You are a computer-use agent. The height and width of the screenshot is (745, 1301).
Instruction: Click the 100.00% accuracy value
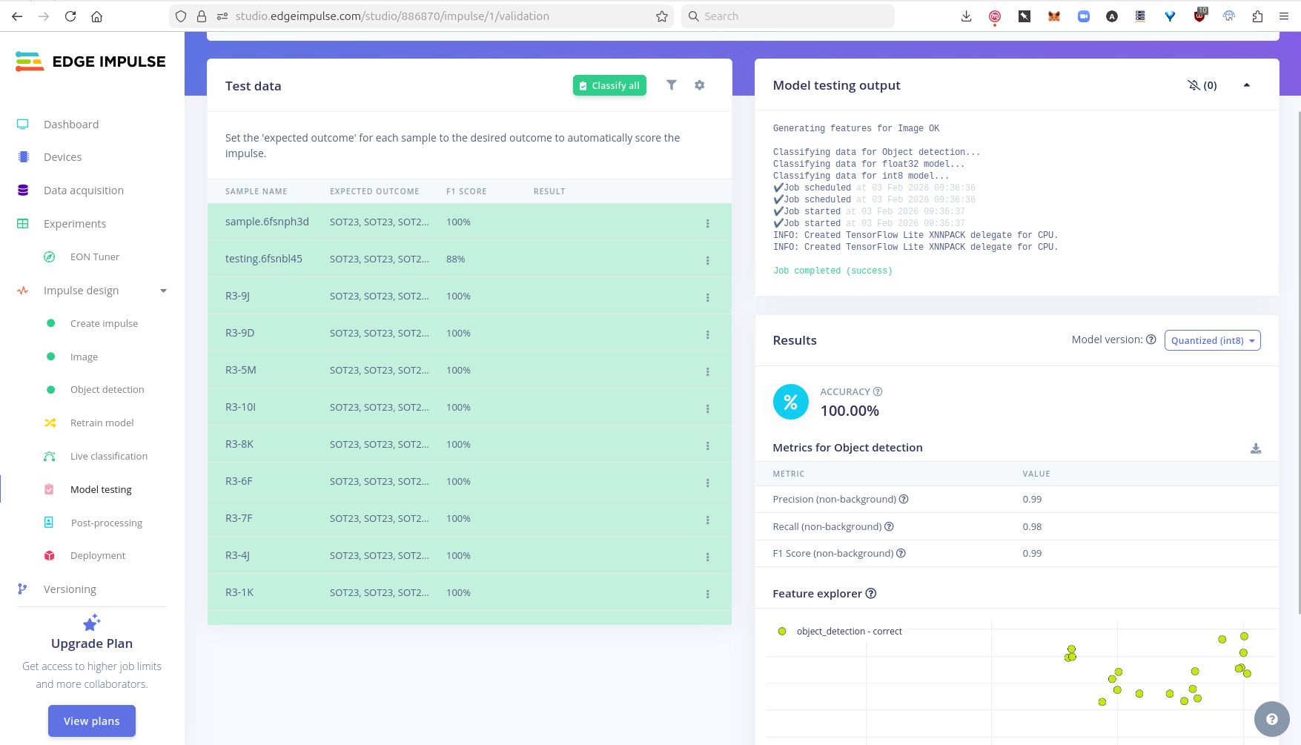tap(850, 411)
